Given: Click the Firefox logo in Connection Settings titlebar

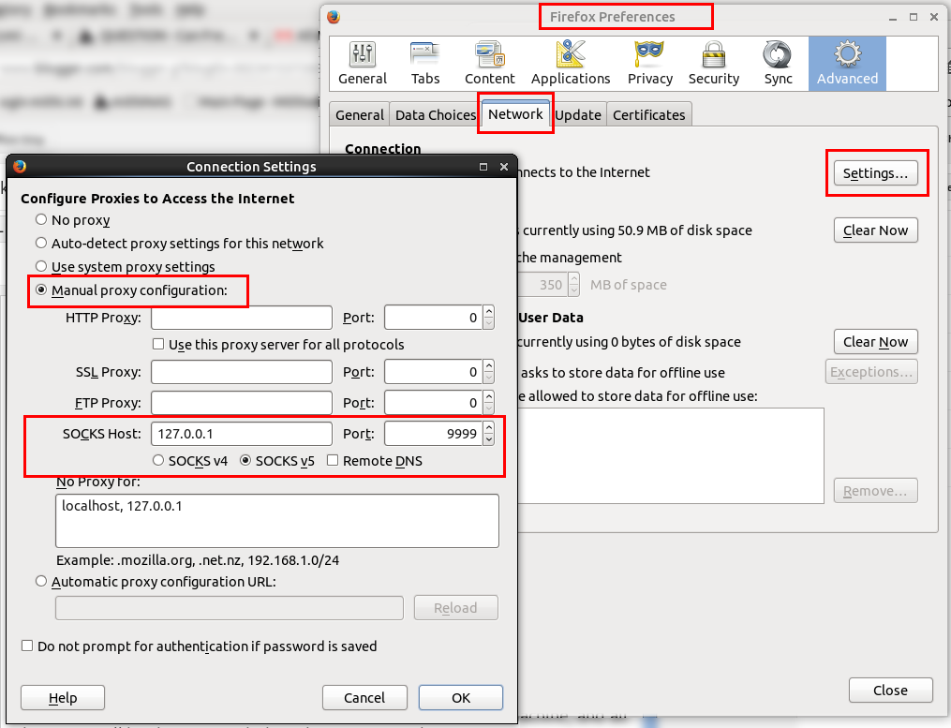Looking at the screenshot, I should pos(20,166).
